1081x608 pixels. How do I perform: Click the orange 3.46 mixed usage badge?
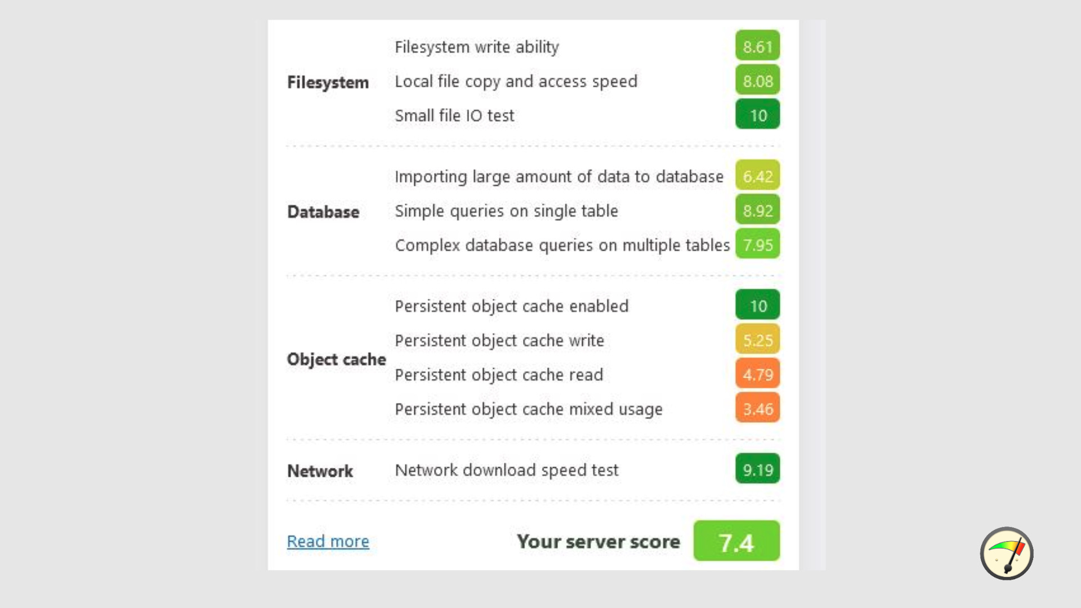coord(757,409)
